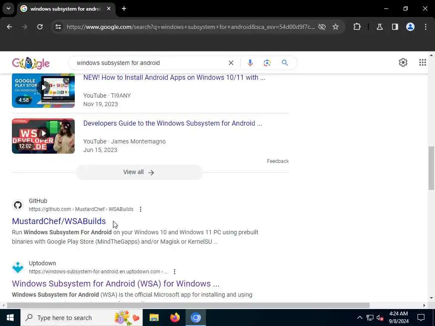The image size is (435, 326).
Task: Open site information icon in address bar
Action: pyautogui.click(x=58, y=27)
